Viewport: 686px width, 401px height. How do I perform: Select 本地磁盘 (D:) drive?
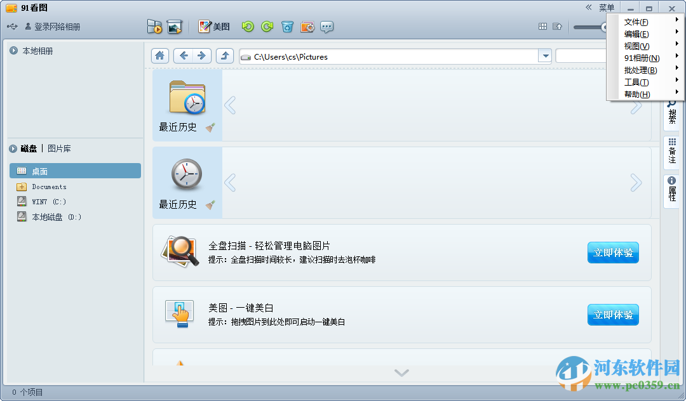(x=49, y=216)
